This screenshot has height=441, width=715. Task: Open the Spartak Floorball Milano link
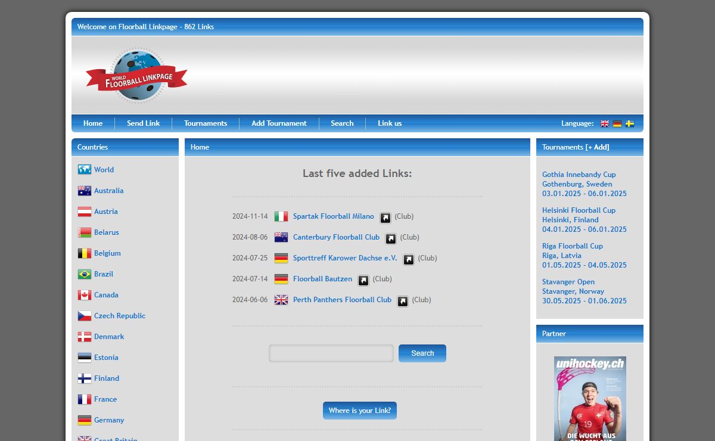click(334, 216)
